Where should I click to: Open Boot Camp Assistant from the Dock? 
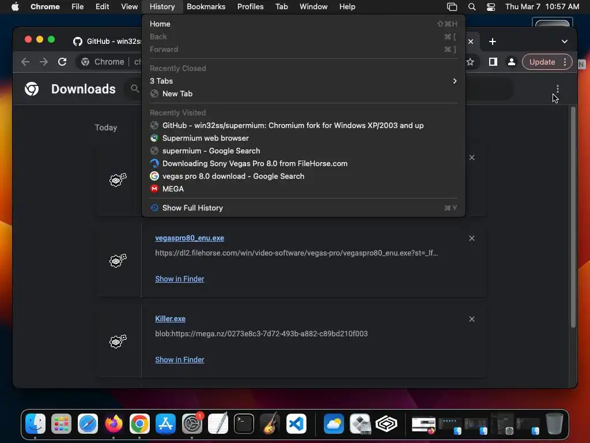tap(360, 424)
